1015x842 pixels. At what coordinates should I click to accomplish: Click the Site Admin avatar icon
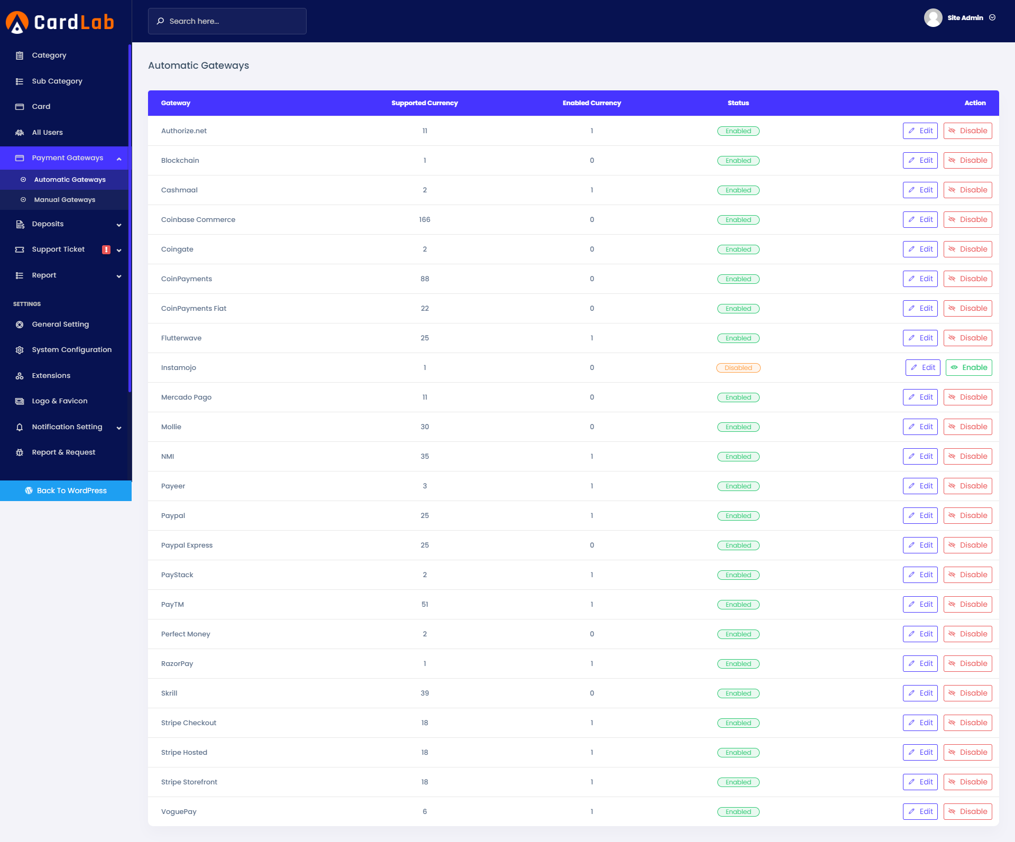[933, 18]
